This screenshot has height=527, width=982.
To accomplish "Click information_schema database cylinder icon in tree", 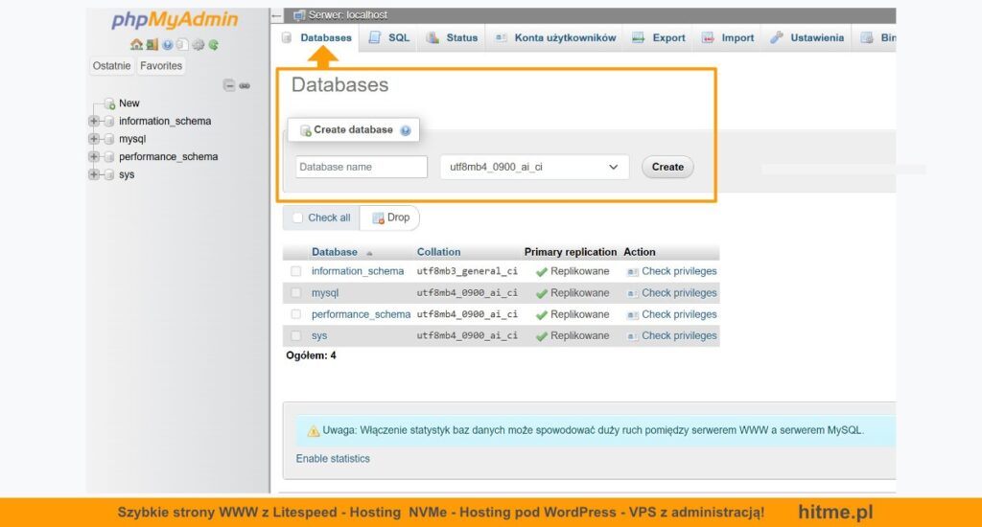I will (109, 122).
